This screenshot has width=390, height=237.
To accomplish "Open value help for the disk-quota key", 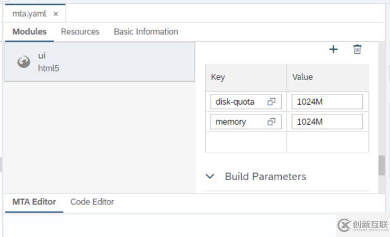I will pyautogui.click(x=271, y=101).
